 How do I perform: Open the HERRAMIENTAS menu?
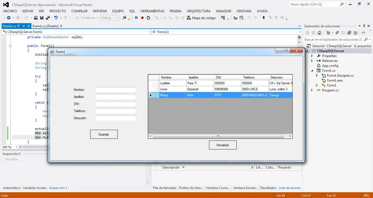point(152,11)
